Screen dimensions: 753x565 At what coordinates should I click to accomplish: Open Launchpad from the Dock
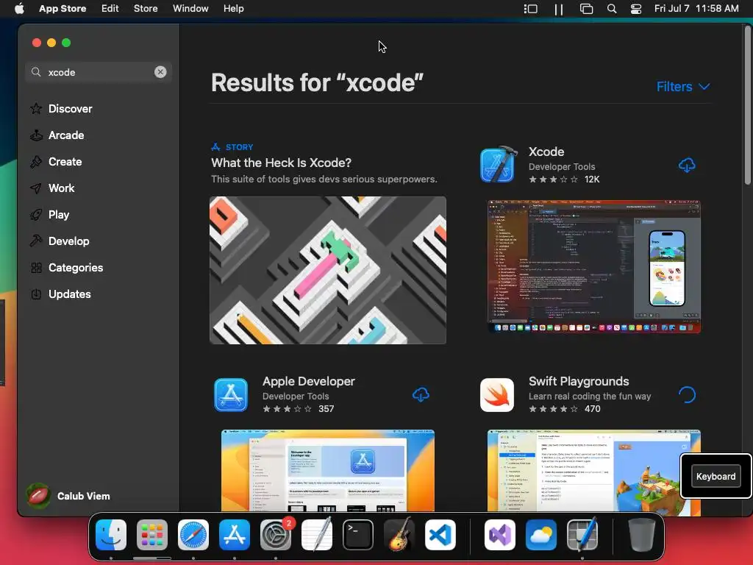coord(152,535)
